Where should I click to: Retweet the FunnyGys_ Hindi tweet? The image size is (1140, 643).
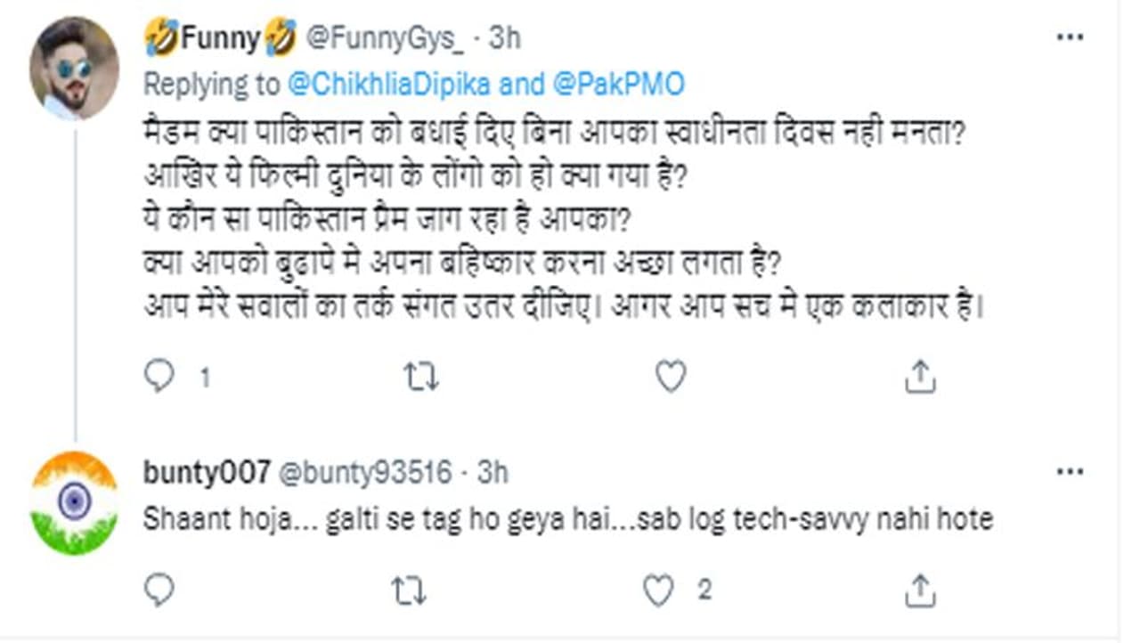pyautogui.click(x=420, y=378)
